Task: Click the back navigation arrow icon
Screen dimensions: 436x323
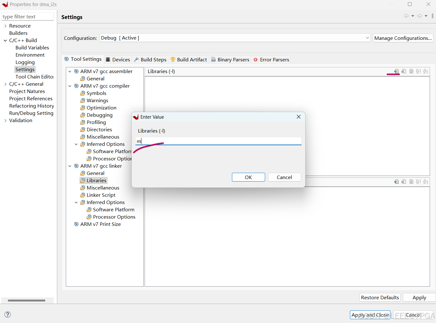Action: 406,16
